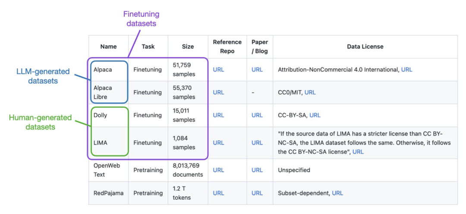The image size is (466, 214).
Task: Select the 'RedPajama' name cell
Action: [108, 193]
